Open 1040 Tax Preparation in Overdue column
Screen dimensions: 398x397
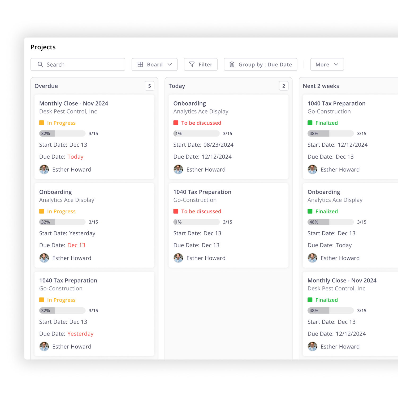68,281
